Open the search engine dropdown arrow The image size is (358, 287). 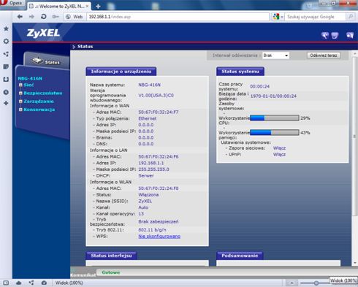[x=282, y=17]
